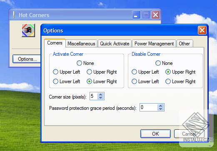
Task: Minimize the Hot Corners window
Action: (136, 15)
